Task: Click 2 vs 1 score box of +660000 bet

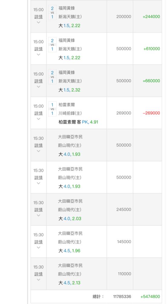Action: (52, 77)
